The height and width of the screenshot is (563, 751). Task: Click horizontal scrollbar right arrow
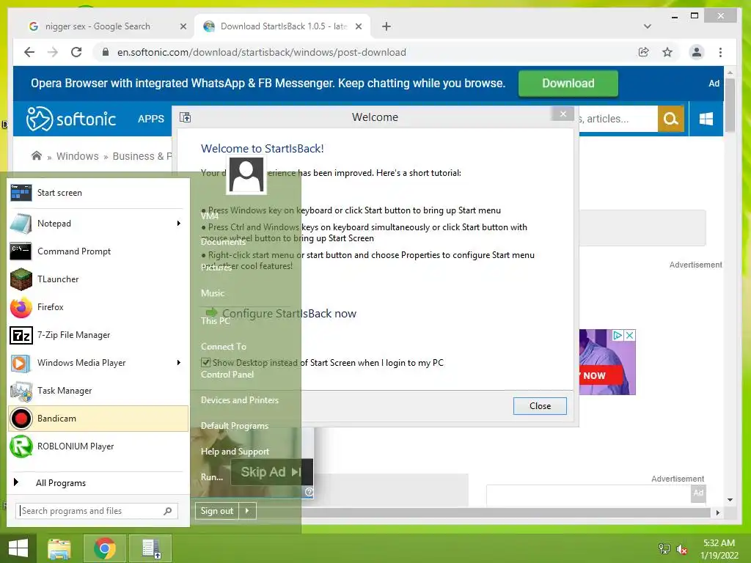click(717, 512)
